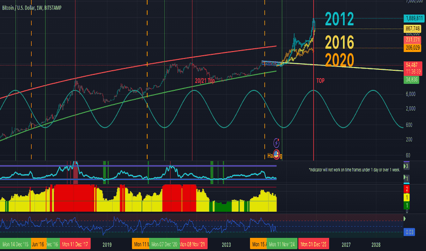Click the 2023 label on time axis

[226, 245]
